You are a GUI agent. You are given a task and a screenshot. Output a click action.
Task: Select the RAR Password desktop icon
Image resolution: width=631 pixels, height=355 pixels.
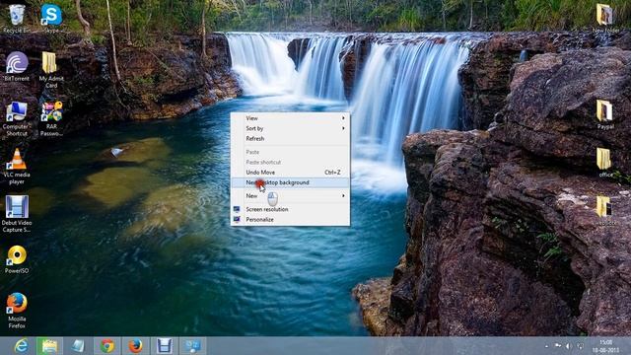[51, 118]
